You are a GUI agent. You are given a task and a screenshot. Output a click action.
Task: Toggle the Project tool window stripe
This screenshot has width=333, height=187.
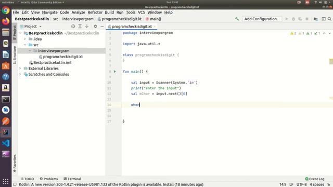coord(15,33)
